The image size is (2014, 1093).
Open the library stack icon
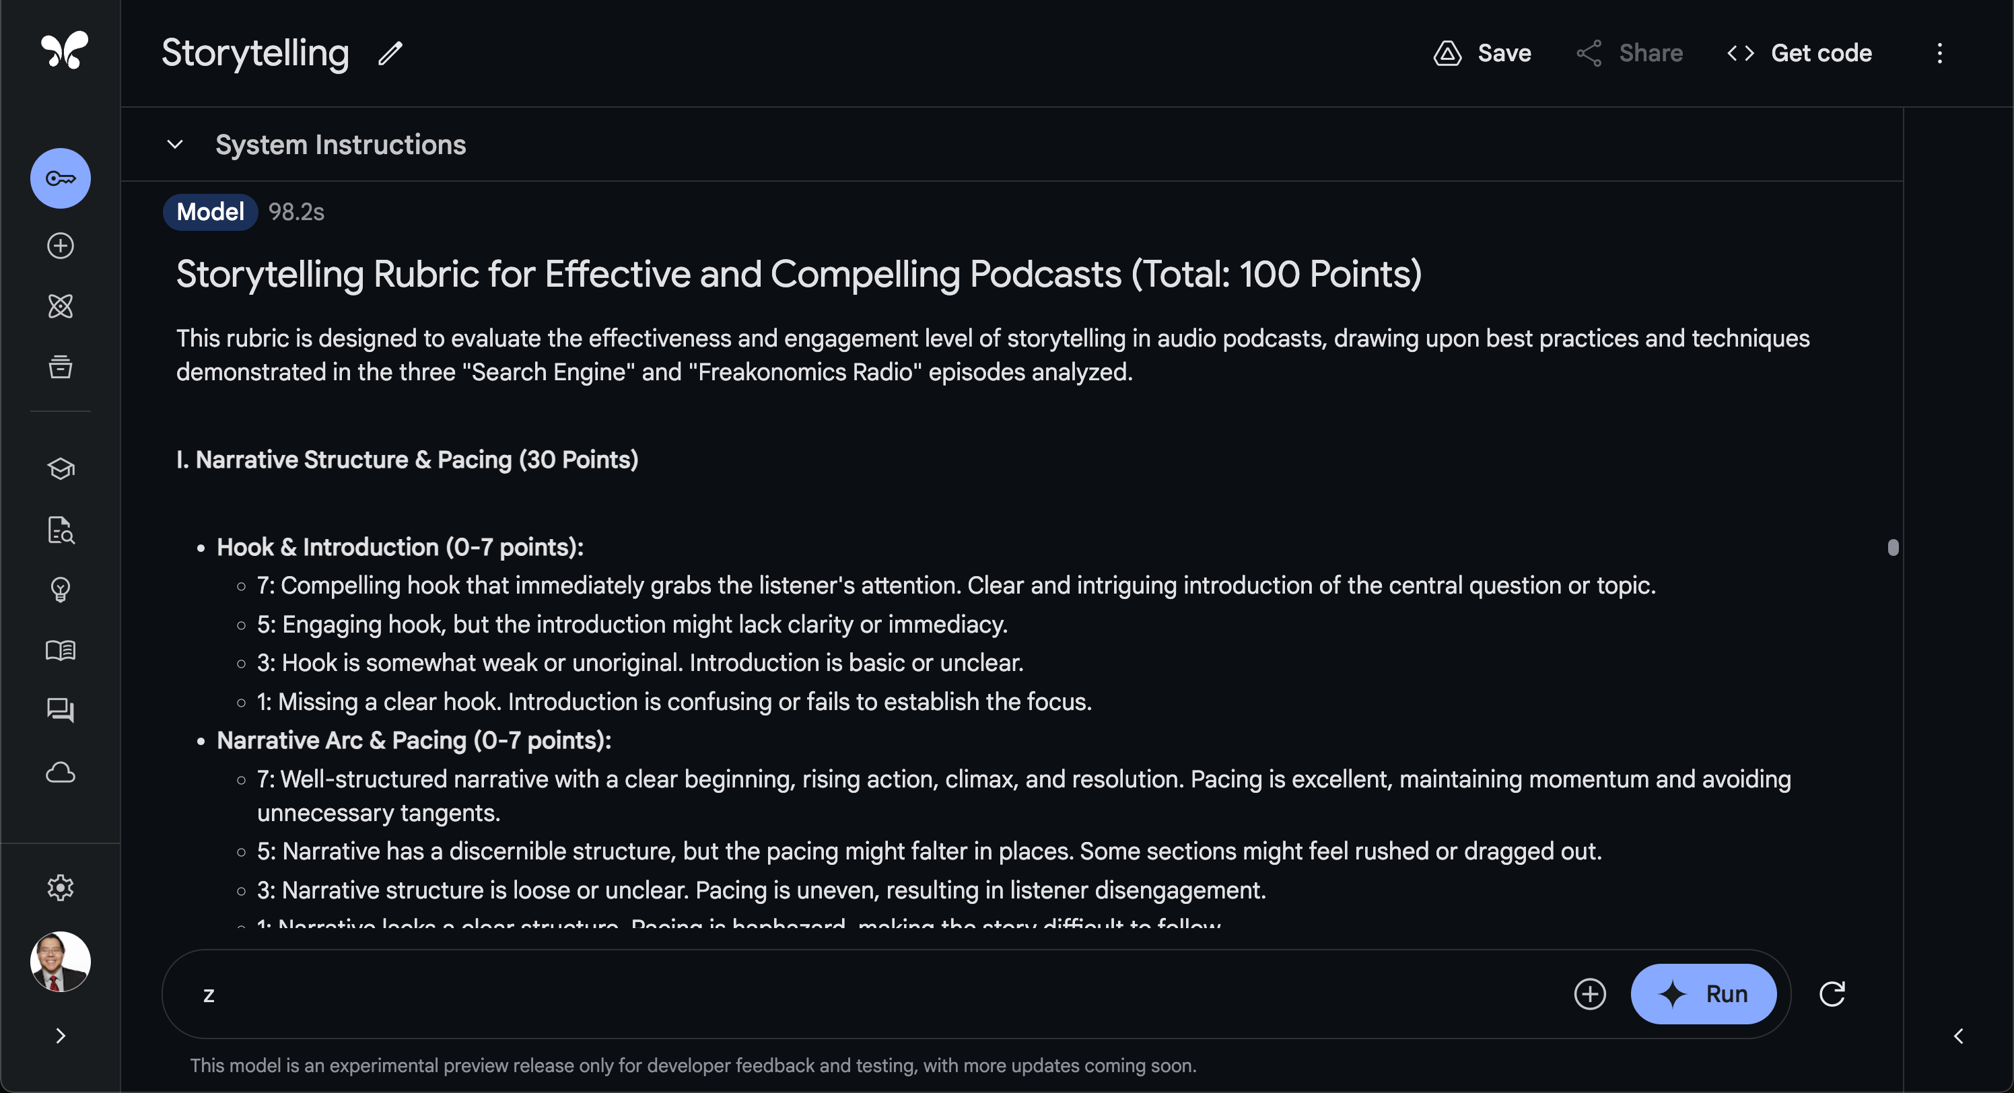click(x=60, y=366)
